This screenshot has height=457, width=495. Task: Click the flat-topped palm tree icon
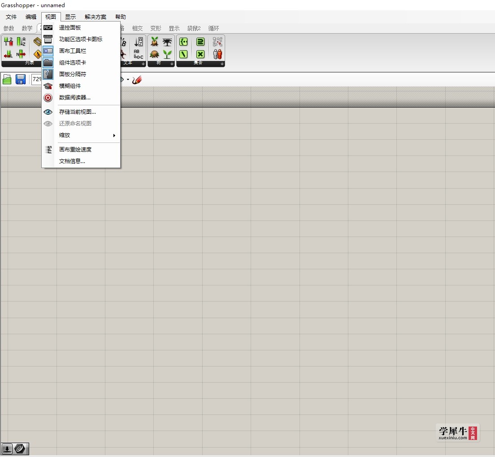[x=167, y=42]
